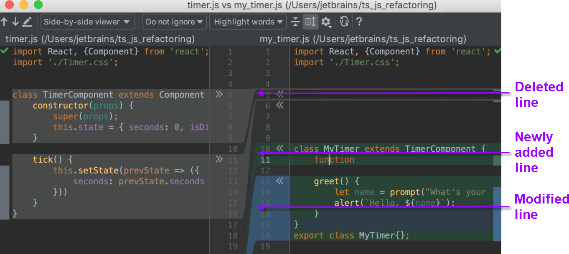Click right pane import React line
This screenshot has height=254, width=569.
pyautogui.click(x=392, y=51)
